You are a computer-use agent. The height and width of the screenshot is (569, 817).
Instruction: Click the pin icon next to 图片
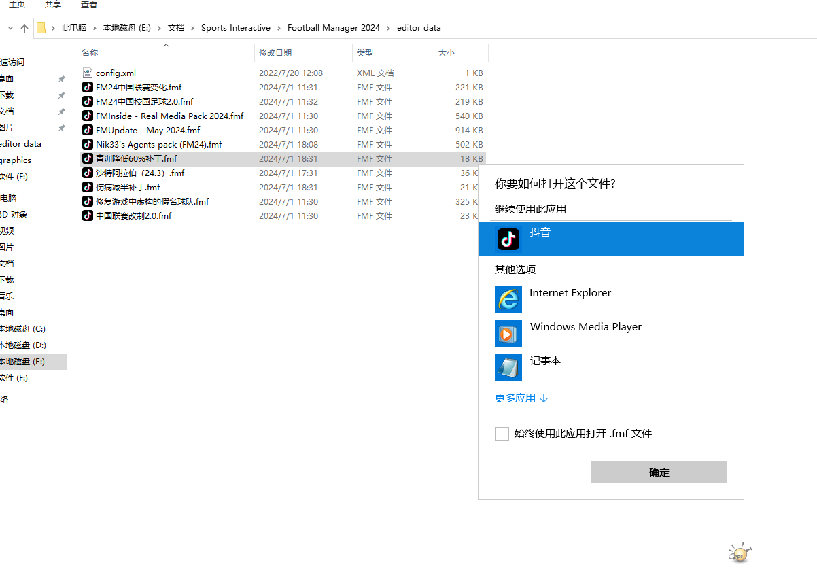pos(61,128)
